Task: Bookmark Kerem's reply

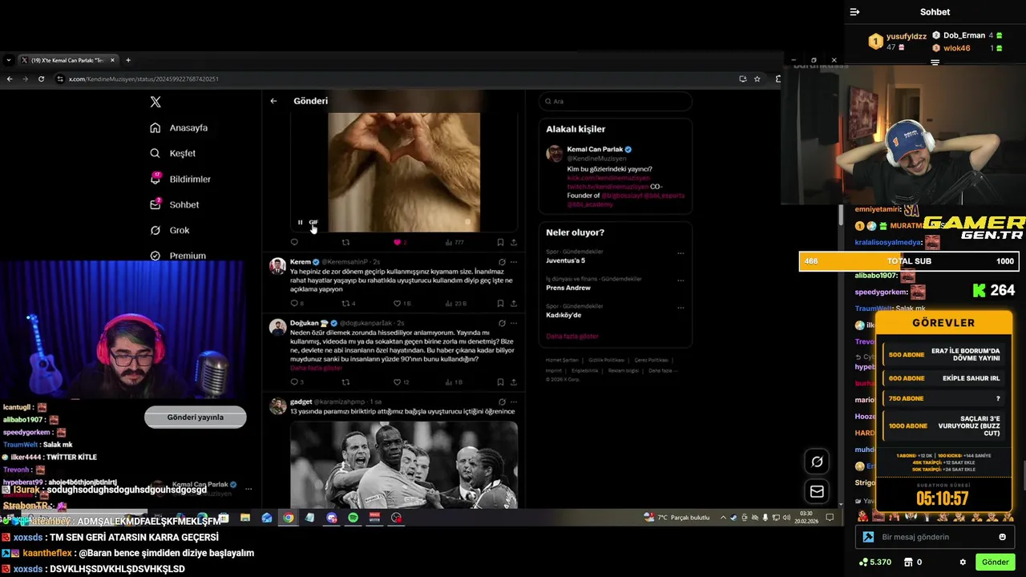Action: tap(500, 304)
